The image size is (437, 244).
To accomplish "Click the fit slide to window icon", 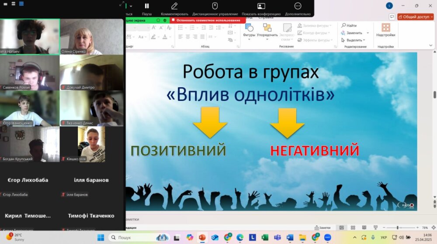I will [434, 227].
